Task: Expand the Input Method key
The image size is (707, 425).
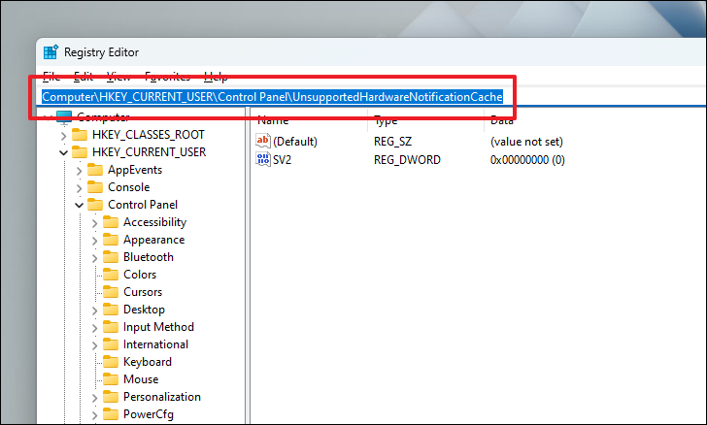Action: pos(94,328)
